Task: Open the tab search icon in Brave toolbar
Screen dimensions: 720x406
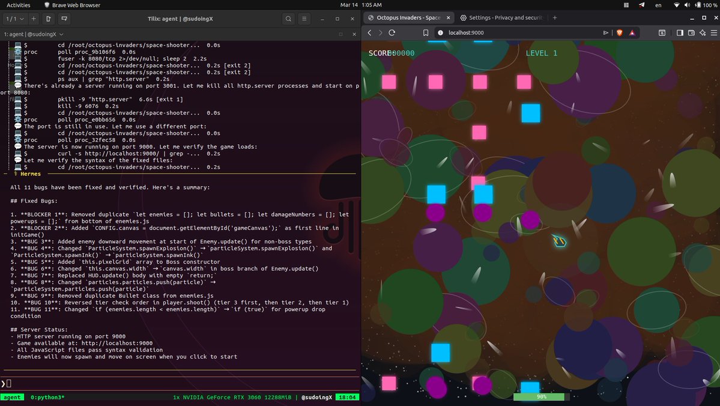Action: tap(662, 32)
